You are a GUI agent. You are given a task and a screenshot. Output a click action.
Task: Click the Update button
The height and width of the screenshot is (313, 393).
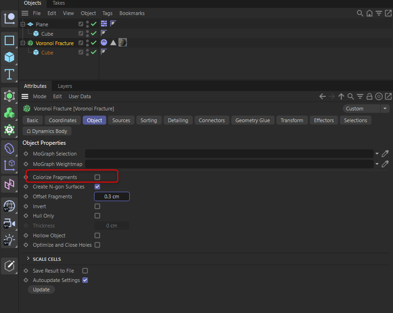[x=41, y=290]
